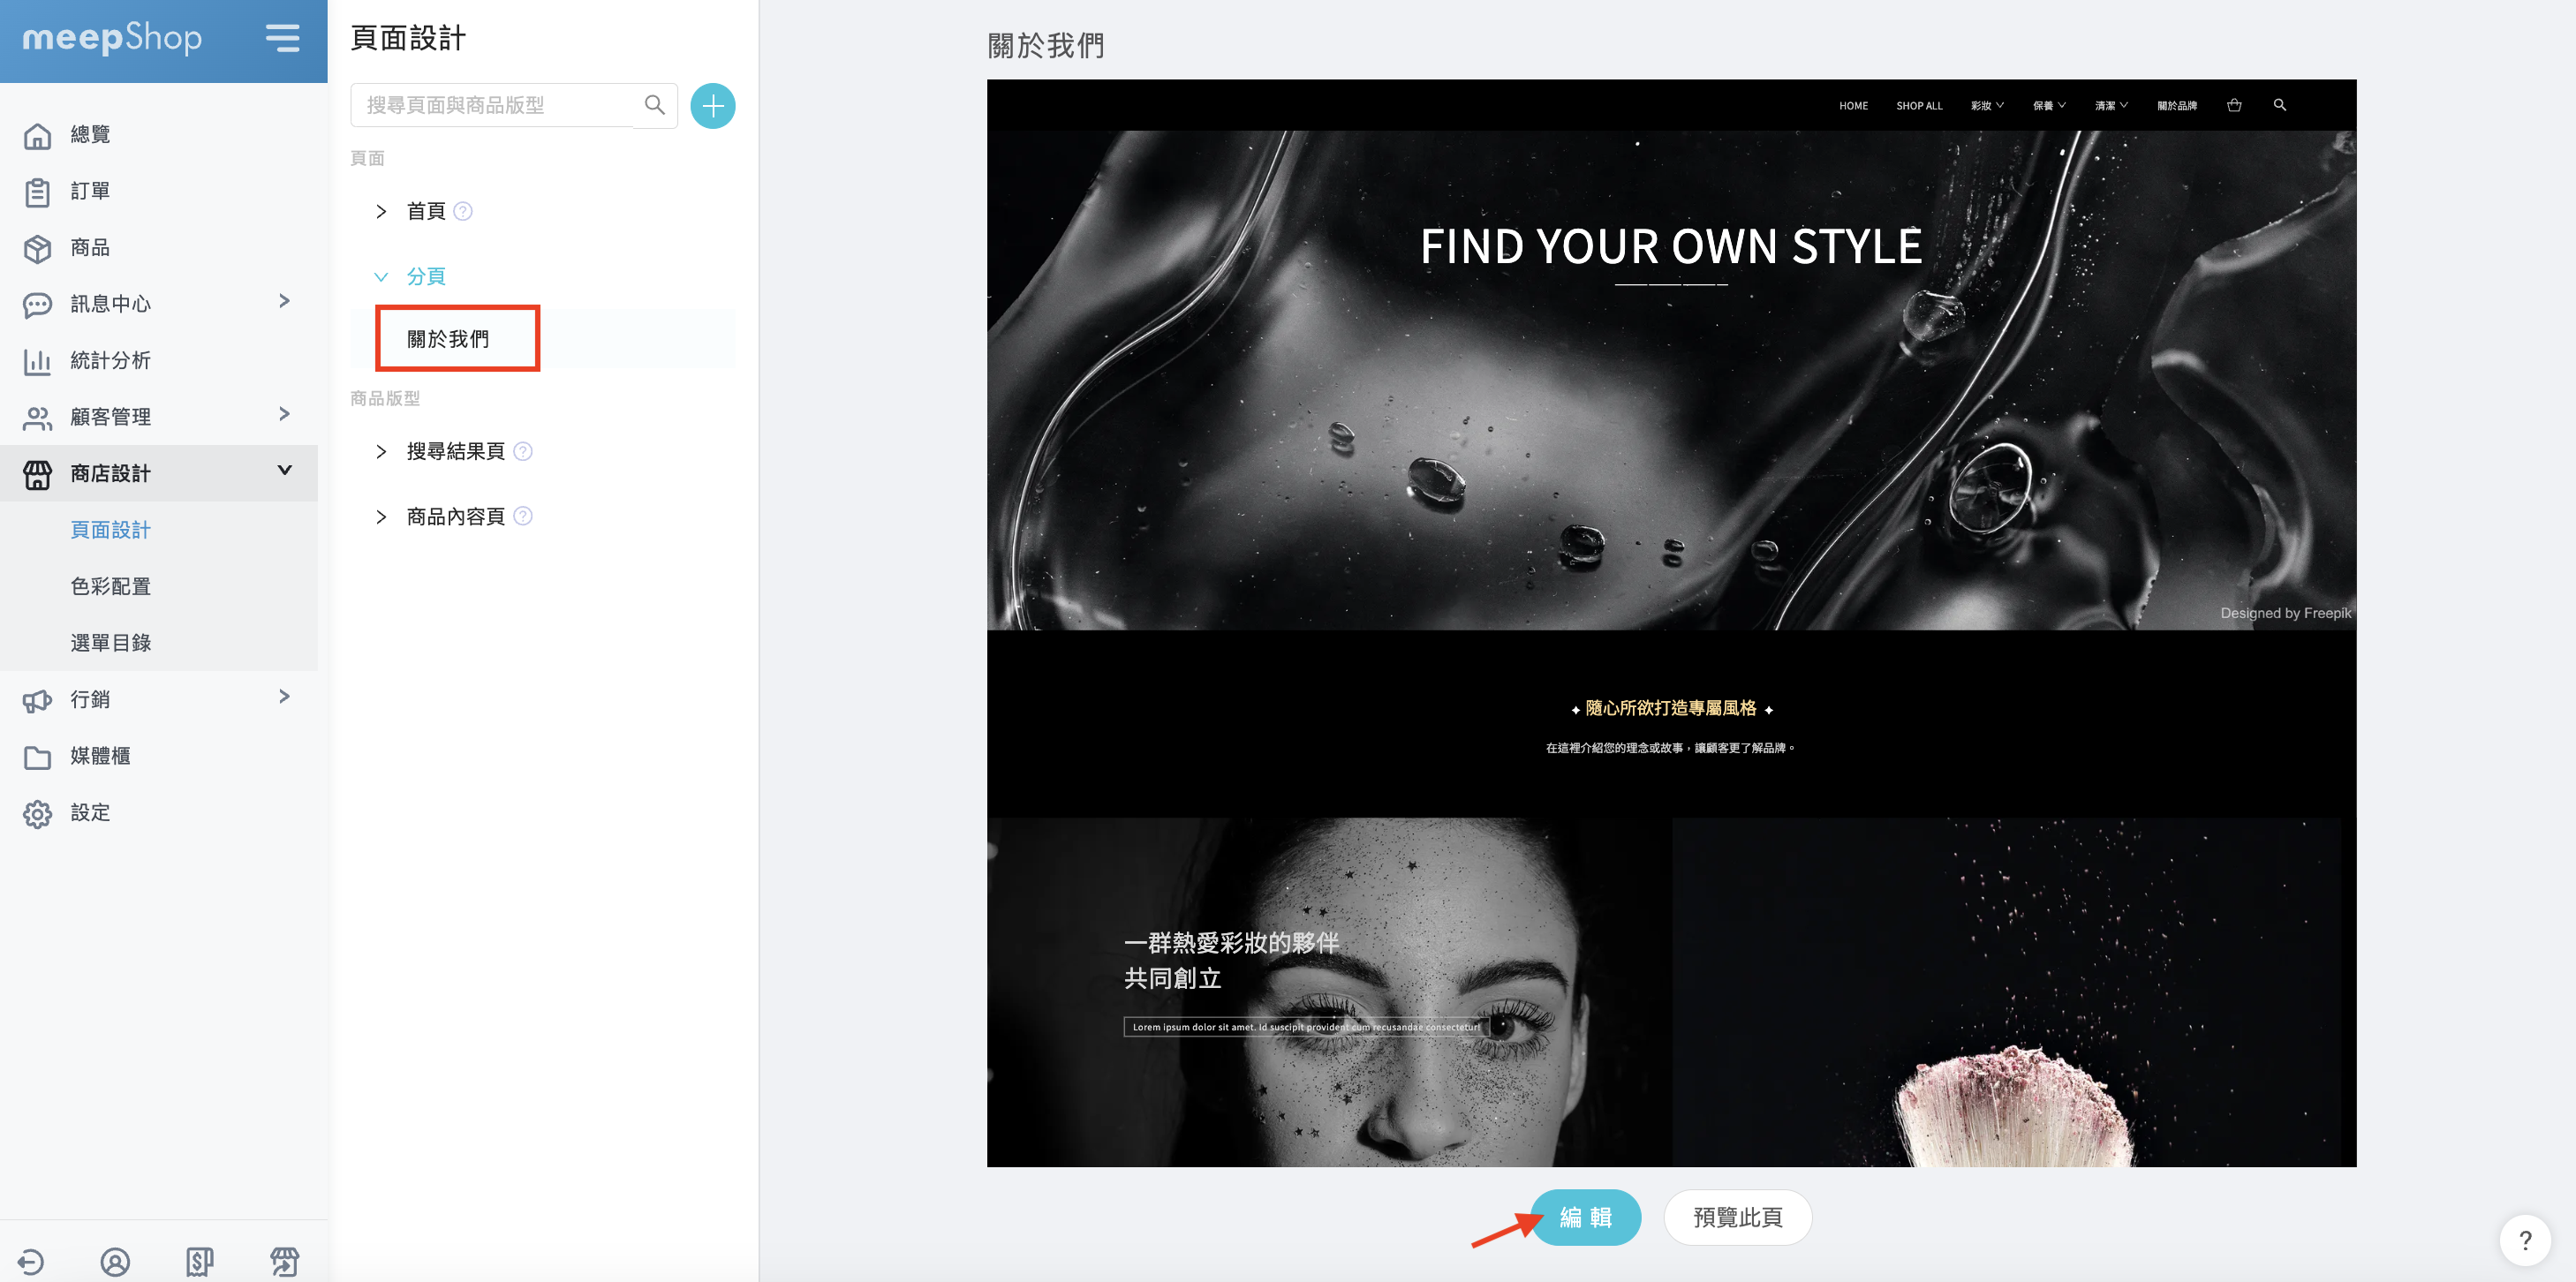Click the 搜尋頁面與商品版型 search field
This screenshot has width=2576, height=1282.
(x=490, y=105)
